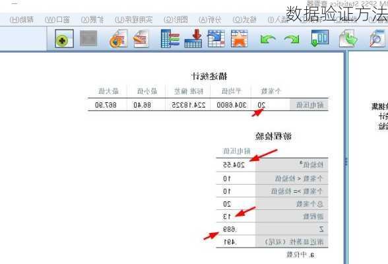Image resolution: width=388 pixels, height=264 pixels.
Task: Open the 帮助(H) help menu
Action: tap(22, 20)
